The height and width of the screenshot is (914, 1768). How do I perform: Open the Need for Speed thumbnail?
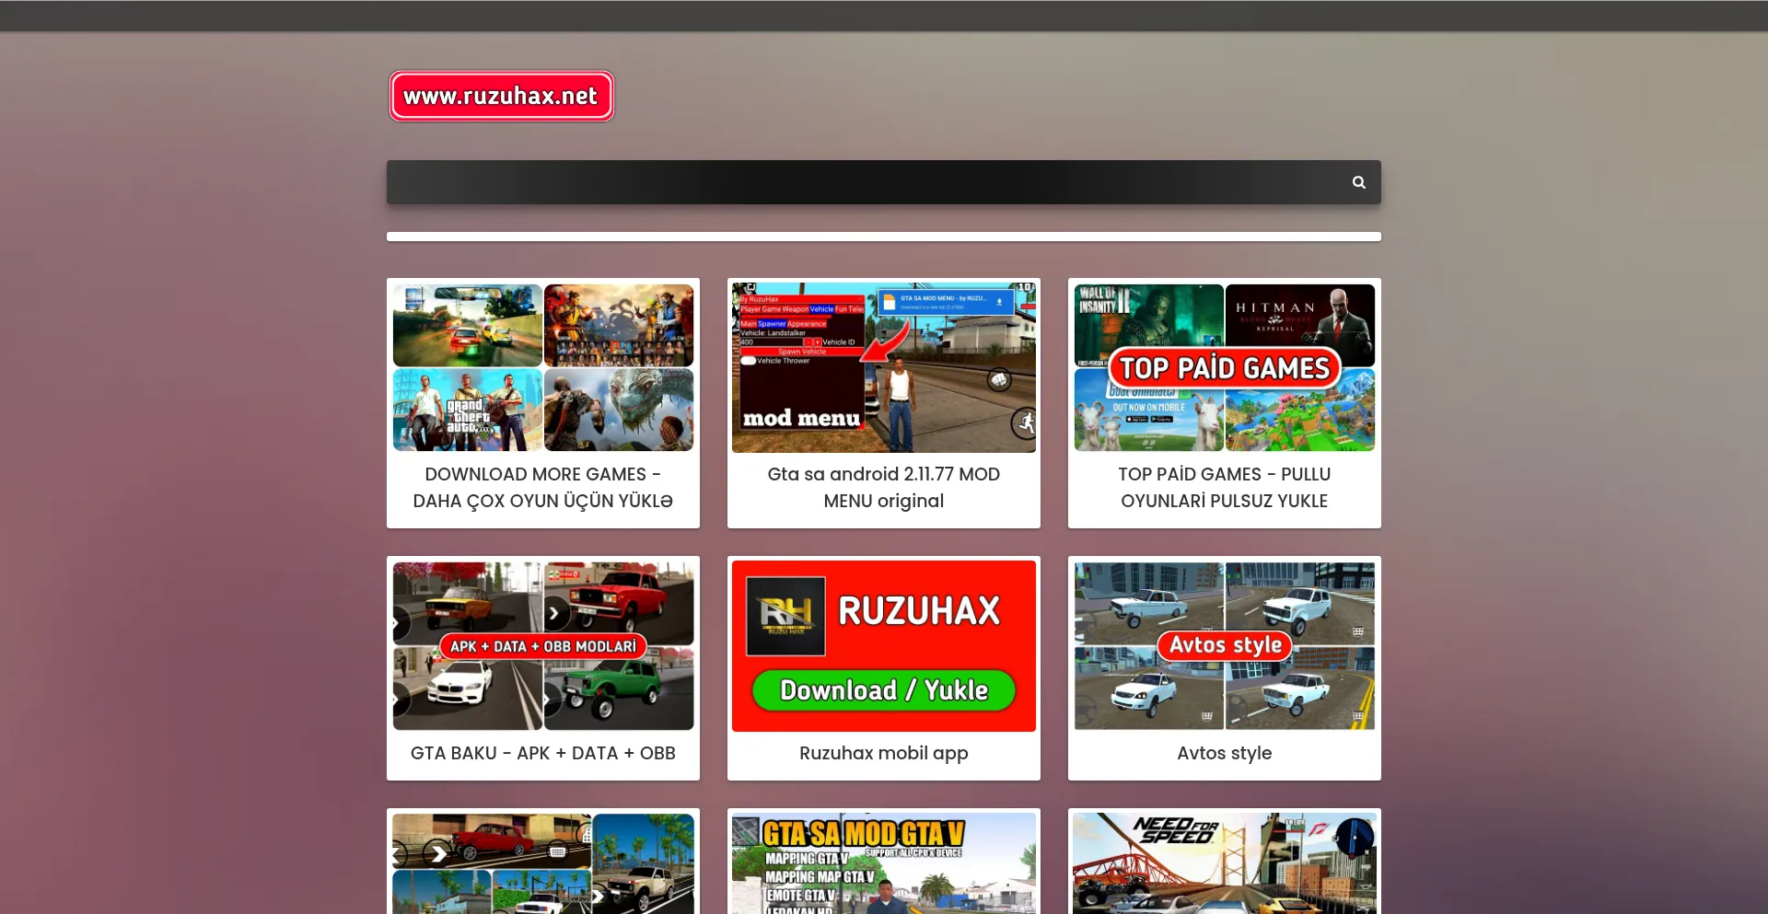(1224, 863)
